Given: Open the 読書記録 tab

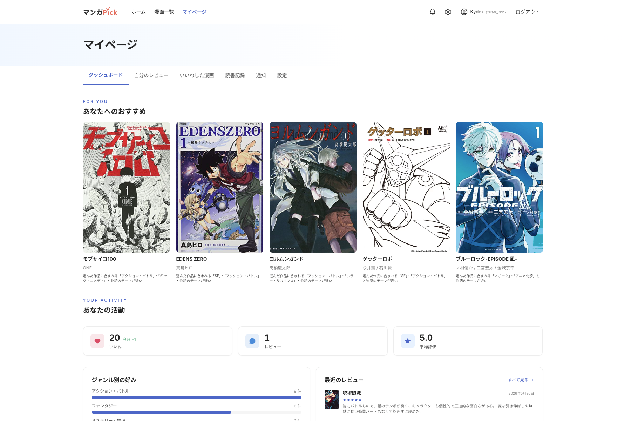Looking at the screenshot, I should point(235,75).
